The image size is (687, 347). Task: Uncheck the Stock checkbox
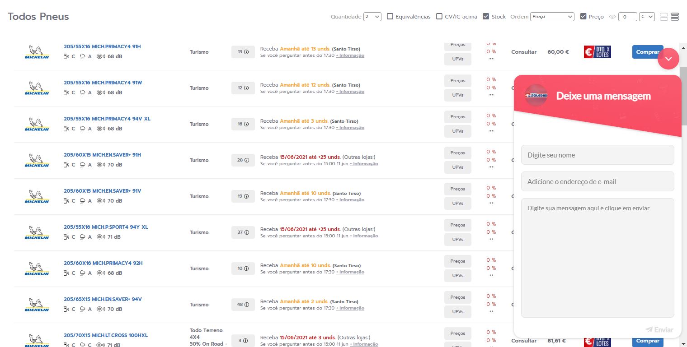pos(486,17)
